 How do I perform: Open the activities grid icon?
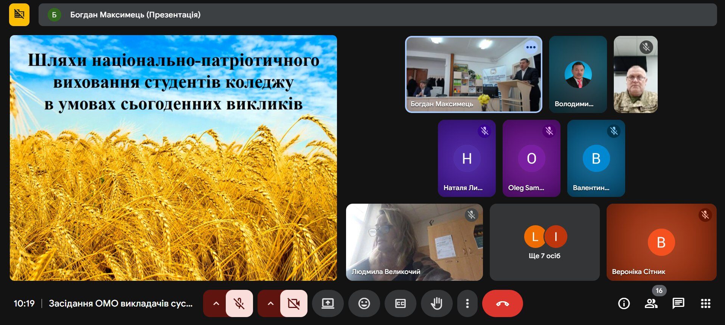pos(705,303)
